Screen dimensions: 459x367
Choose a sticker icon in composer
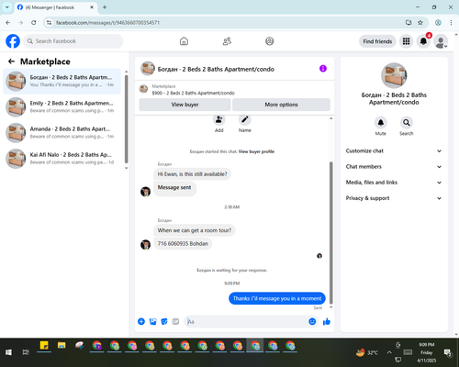(x=164, y=321)
